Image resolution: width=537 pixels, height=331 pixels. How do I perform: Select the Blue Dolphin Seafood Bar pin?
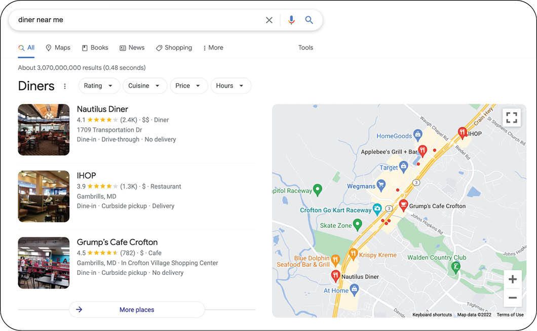[x=335, y=260]
